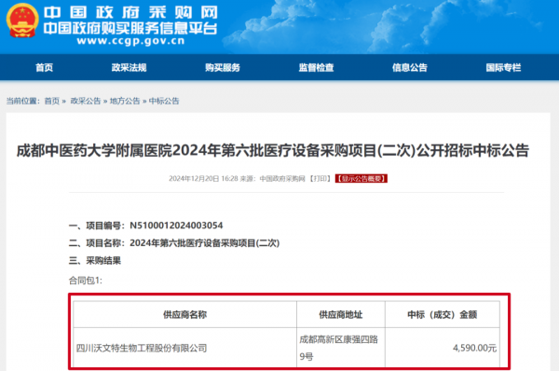Select 监督检查 in the navigation bar
The width and height of the screenshot is (559, 371).
coord(316,67)
